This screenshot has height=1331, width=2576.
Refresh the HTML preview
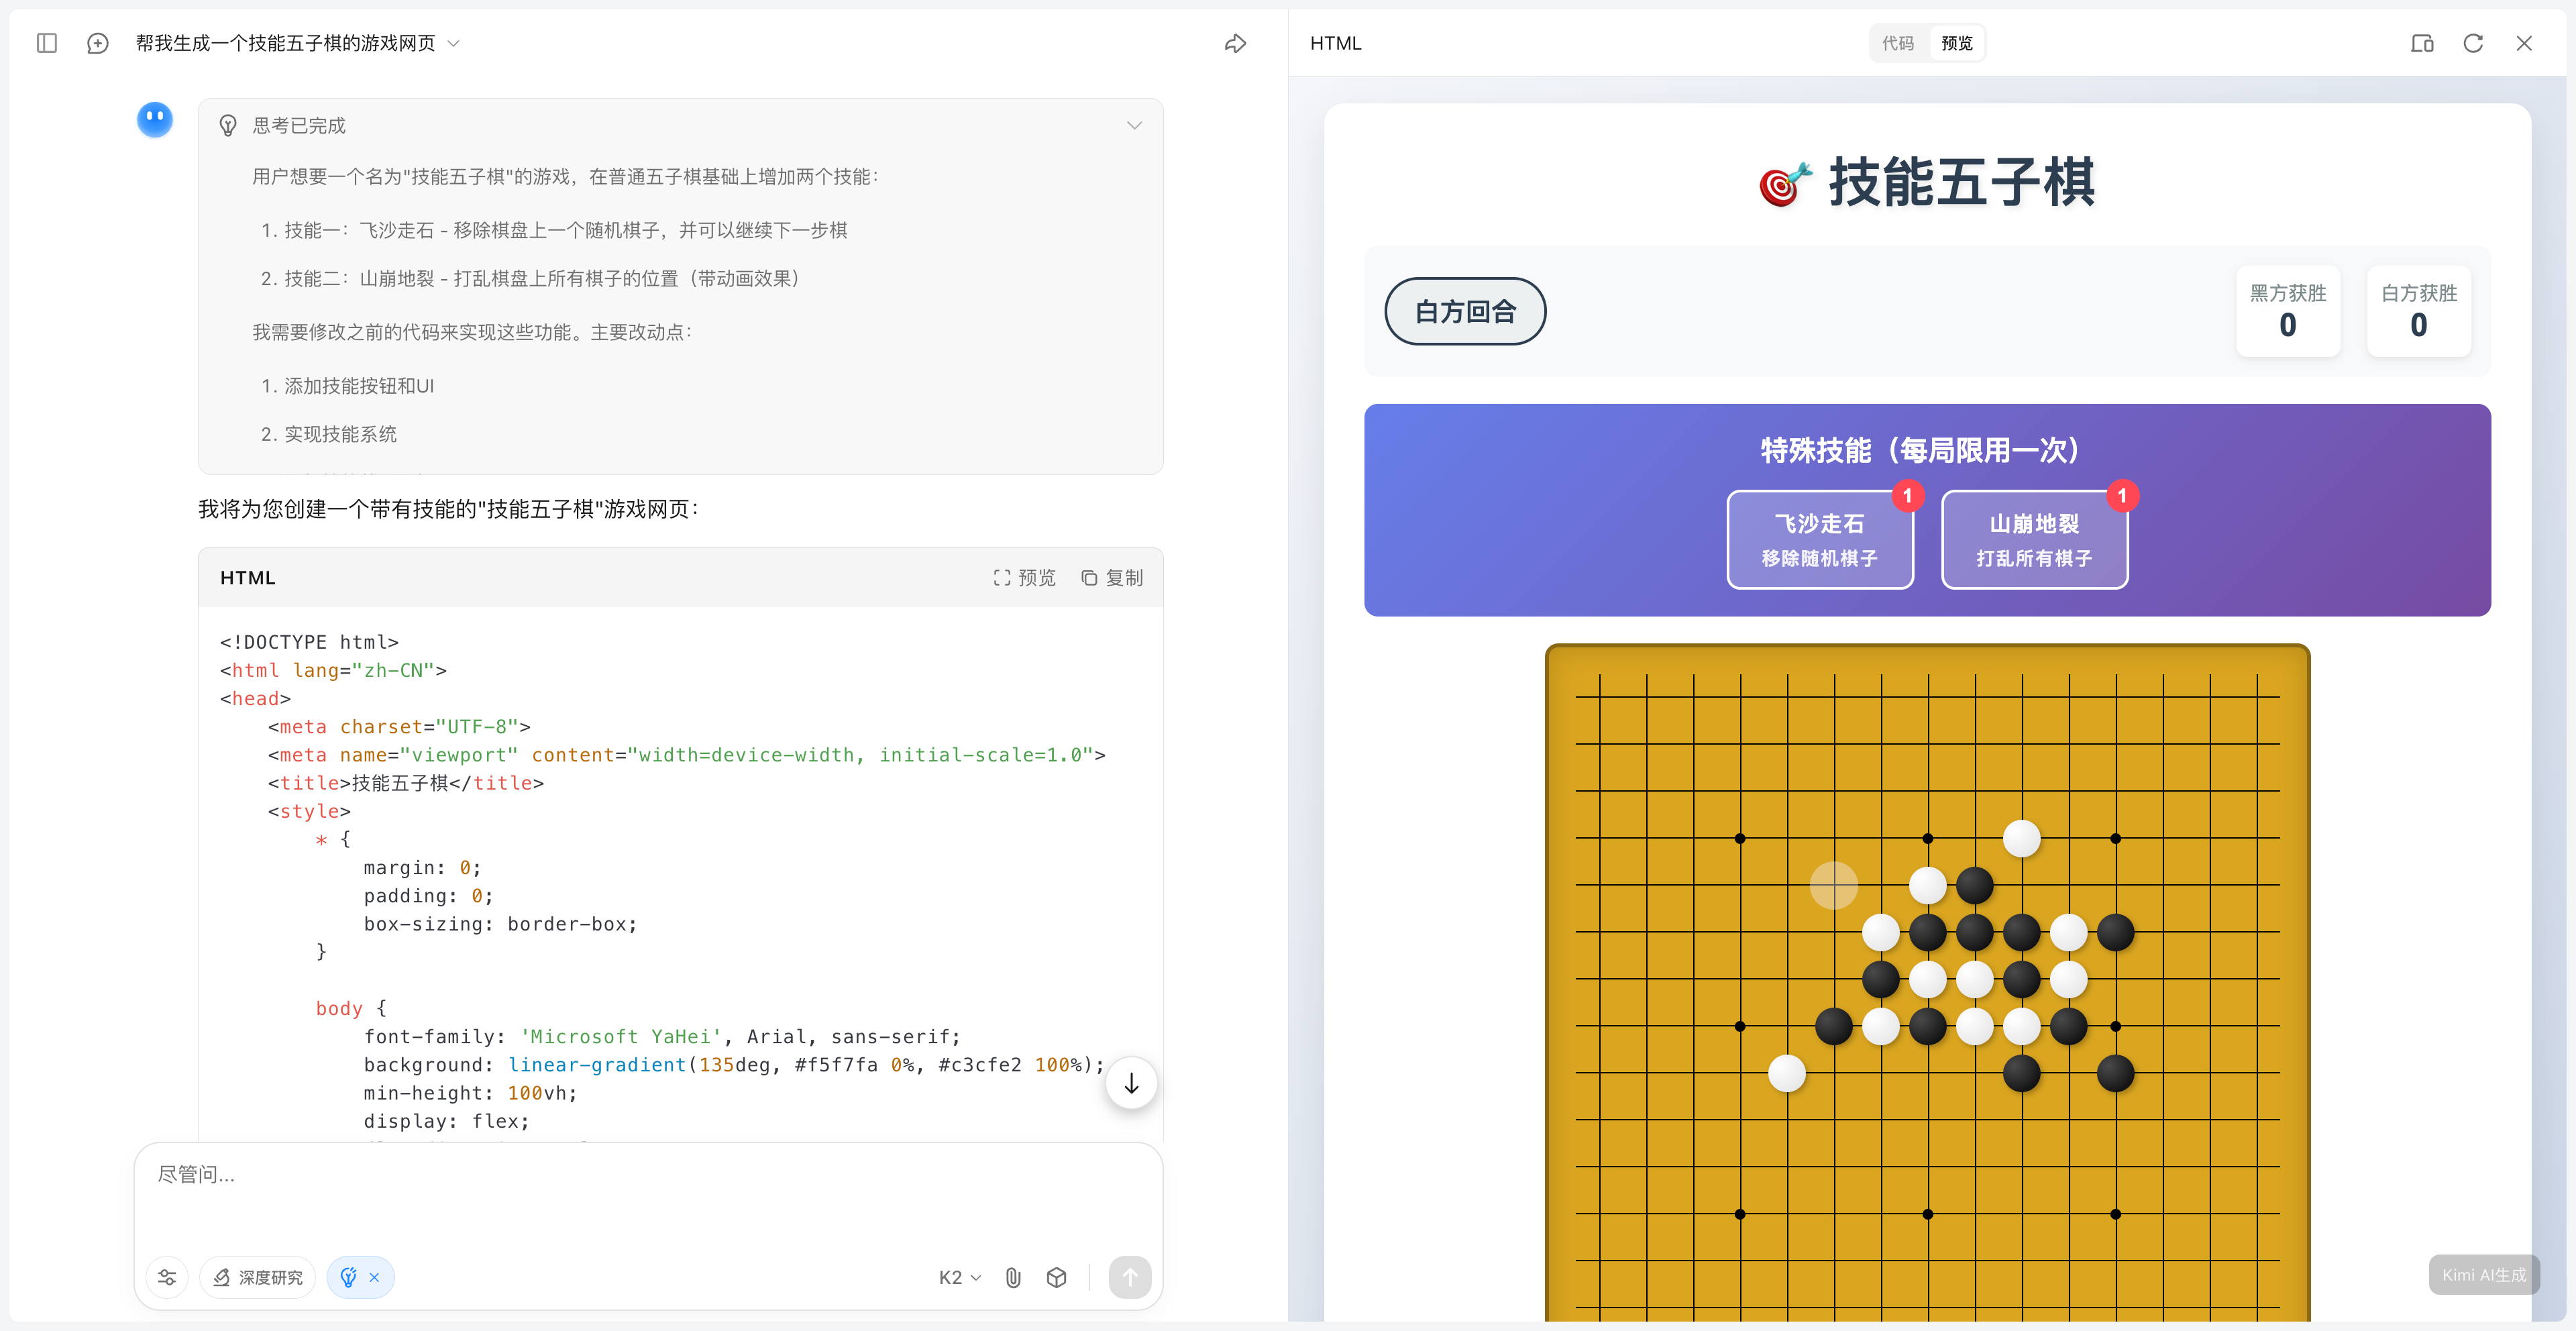coord(2473,43)
